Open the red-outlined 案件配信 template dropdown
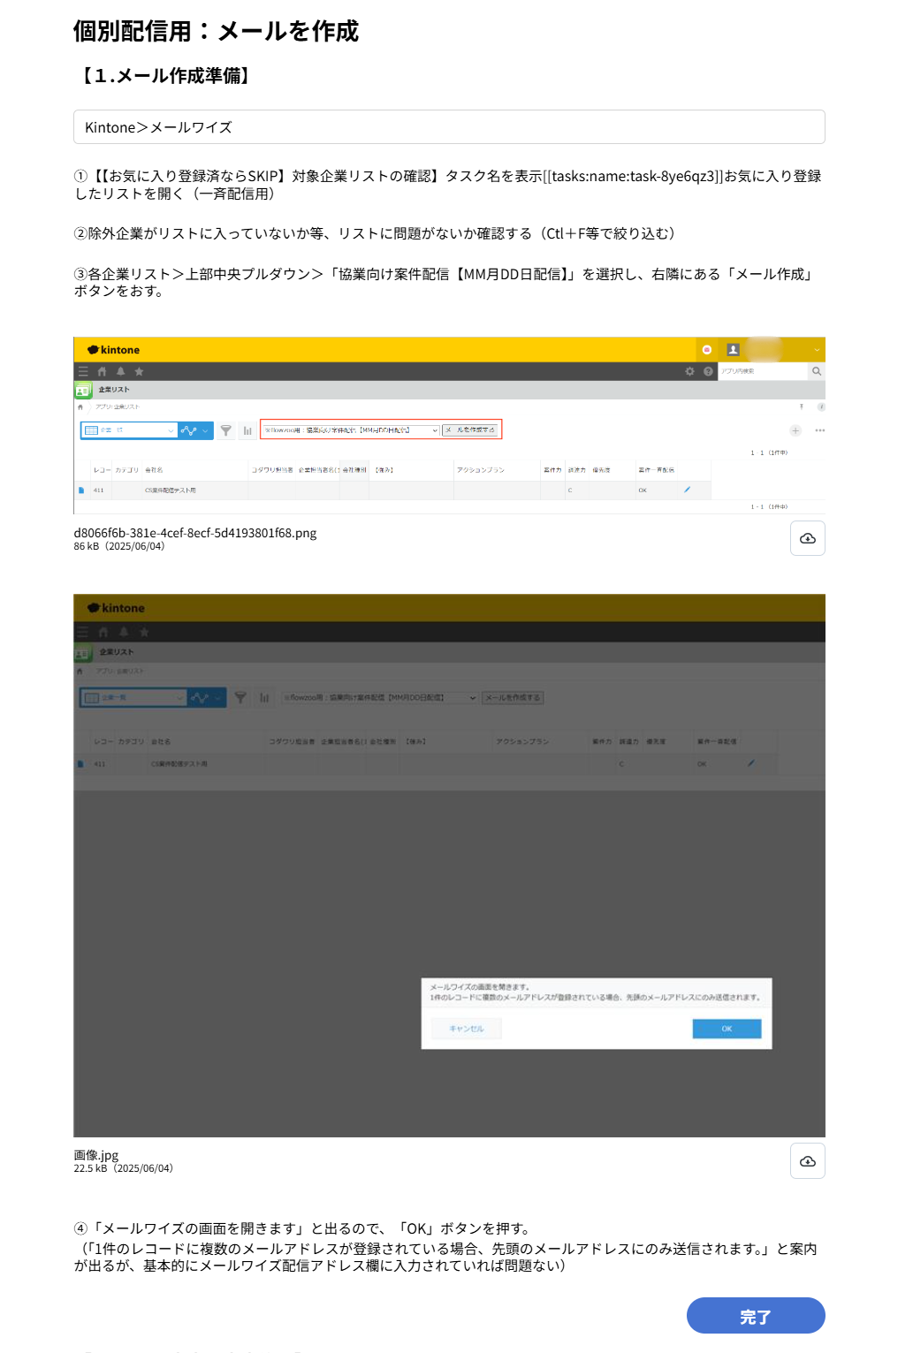This screenshot has width=913, height=1353. click(x=351, y=430)
